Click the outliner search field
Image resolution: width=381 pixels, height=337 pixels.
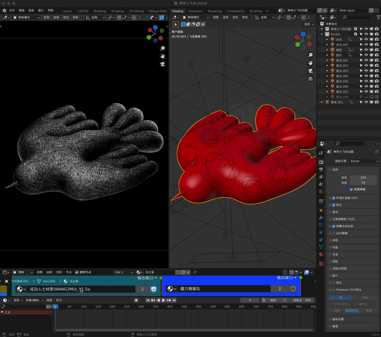pyautogui.click(x=357, y=17)
